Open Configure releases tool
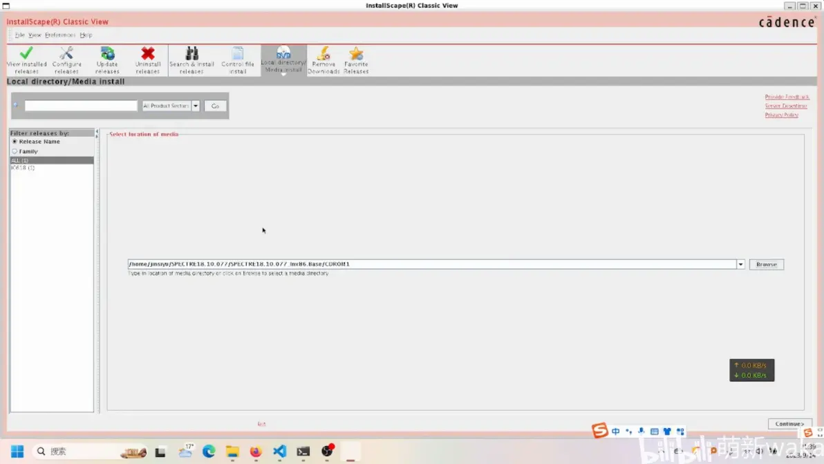This screenshot has width=824, height=464. click(x=66, y=60)
